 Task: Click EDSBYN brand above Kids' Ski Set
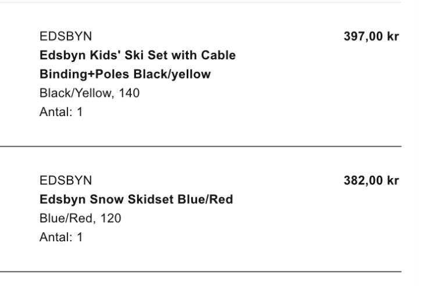66,36
